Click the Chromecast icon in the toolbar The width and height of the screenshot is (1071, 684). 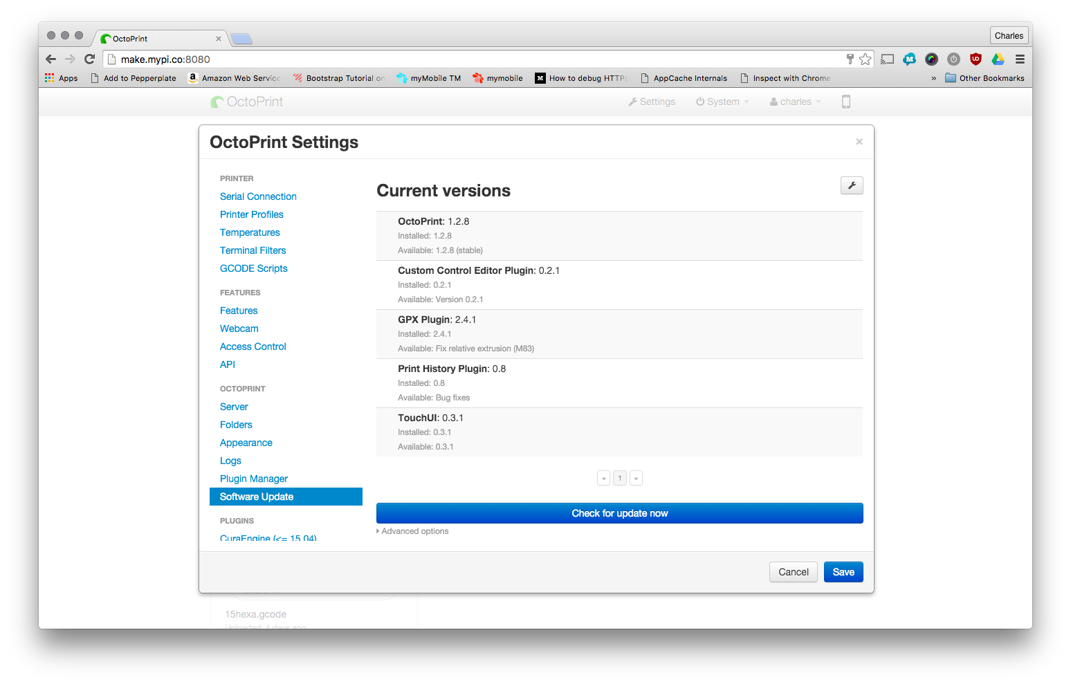point(887,59)
